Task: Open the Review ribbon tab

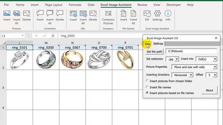Action: 142,5
